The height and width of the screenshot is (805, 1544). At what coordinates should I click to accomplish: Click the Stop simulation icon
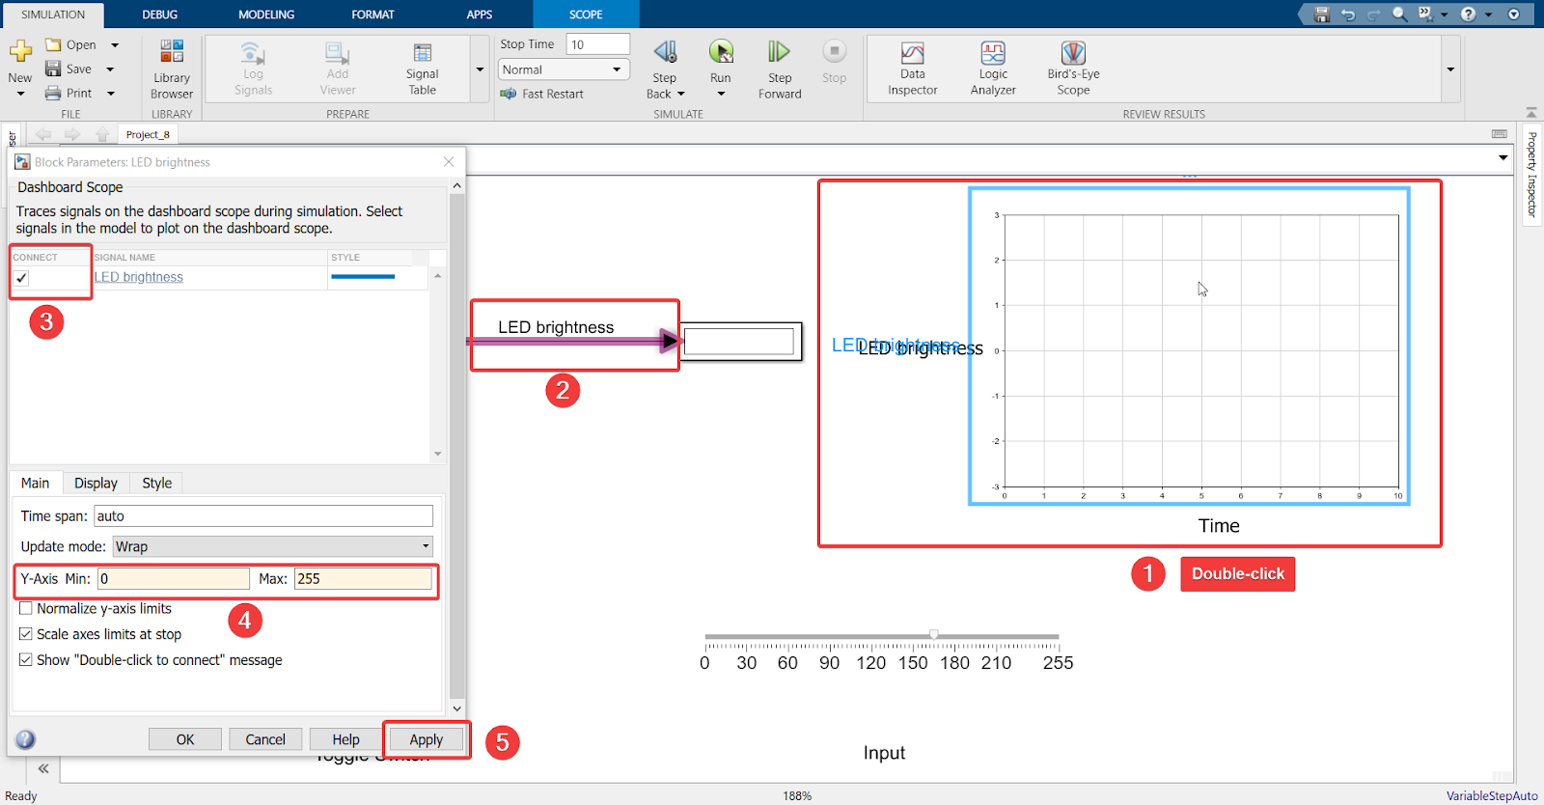coord(834,50)
